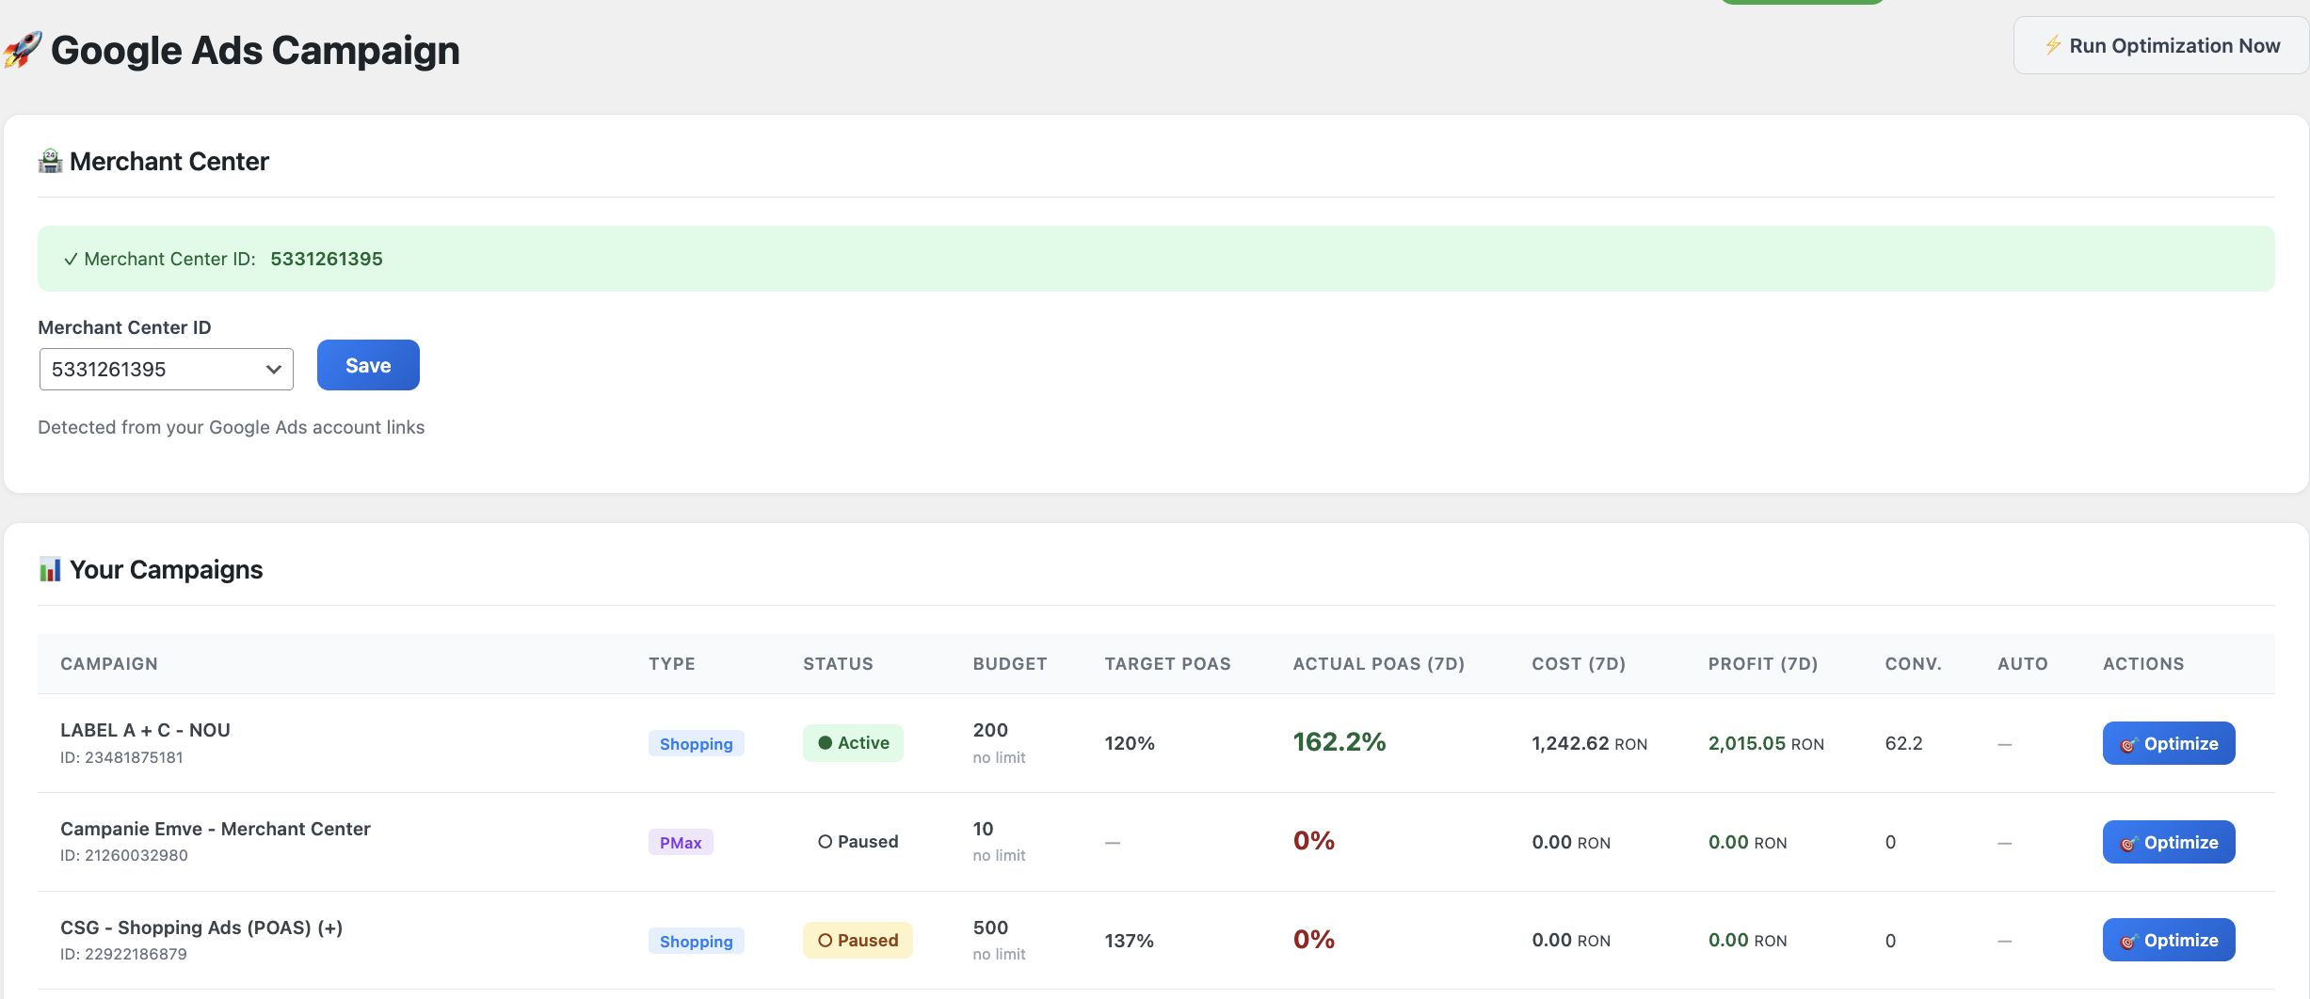Image resolution: width=2310 pixels, height=999 pixels.
Task: Select the Shopping type badge on LABEL A + C
Action: point(696,743)
